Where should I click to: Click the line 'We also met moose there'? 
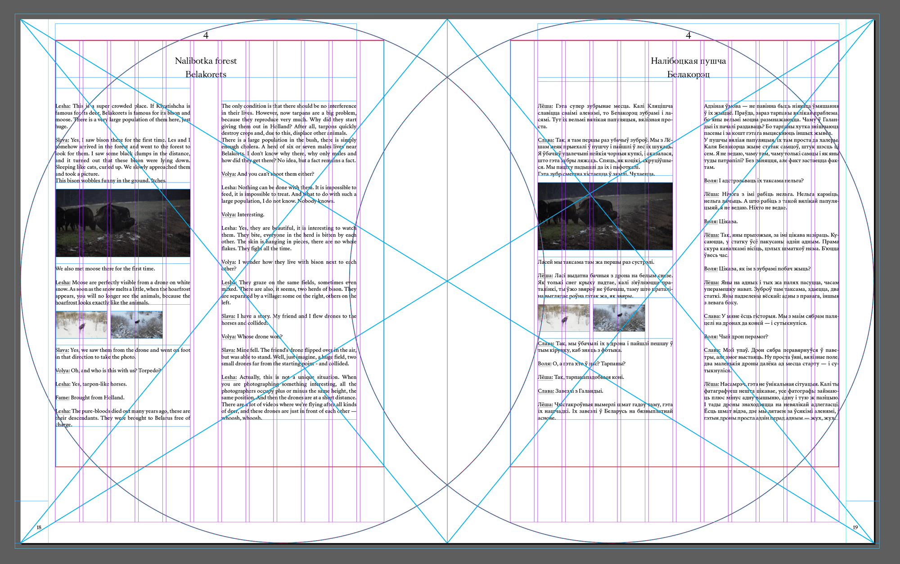[105, 269]
